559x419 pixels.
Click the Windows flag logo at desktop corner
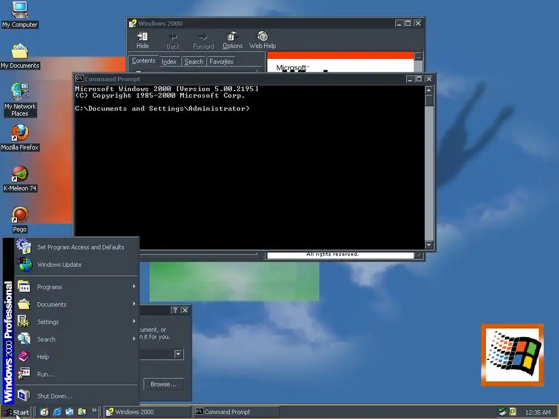pyautogui.click(x=512, y=355)
